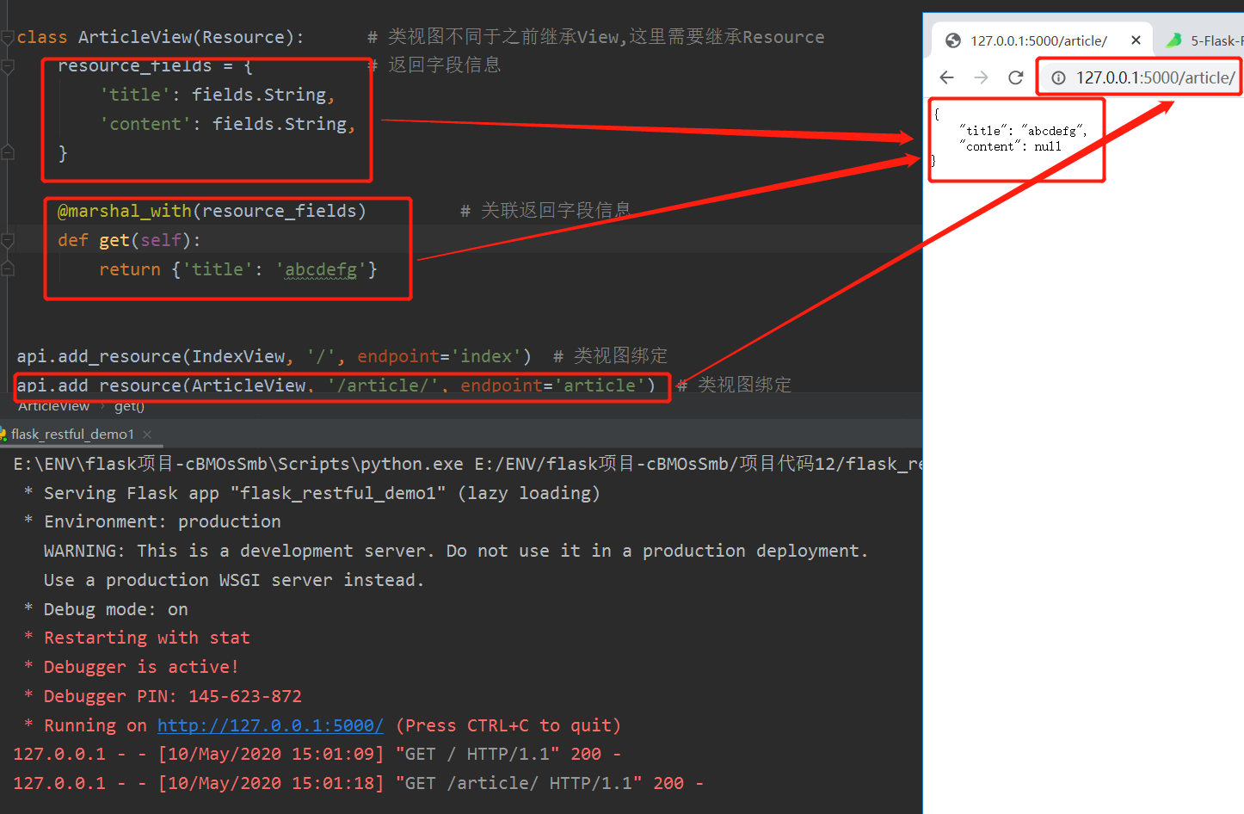Click the Debugger PIN: 145-623-872 line
The width and height of the screenshot is (1244, 814).
[x=163, y=696]
